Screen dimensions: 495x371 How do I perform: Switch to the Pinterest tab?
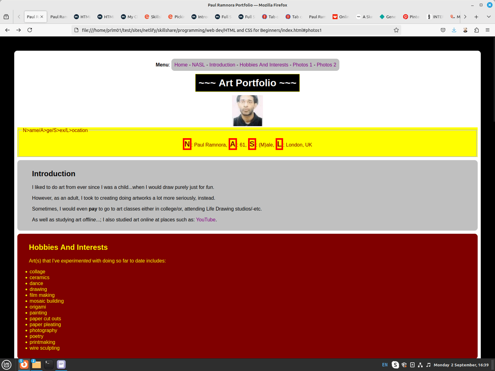(x=412, y=17)
